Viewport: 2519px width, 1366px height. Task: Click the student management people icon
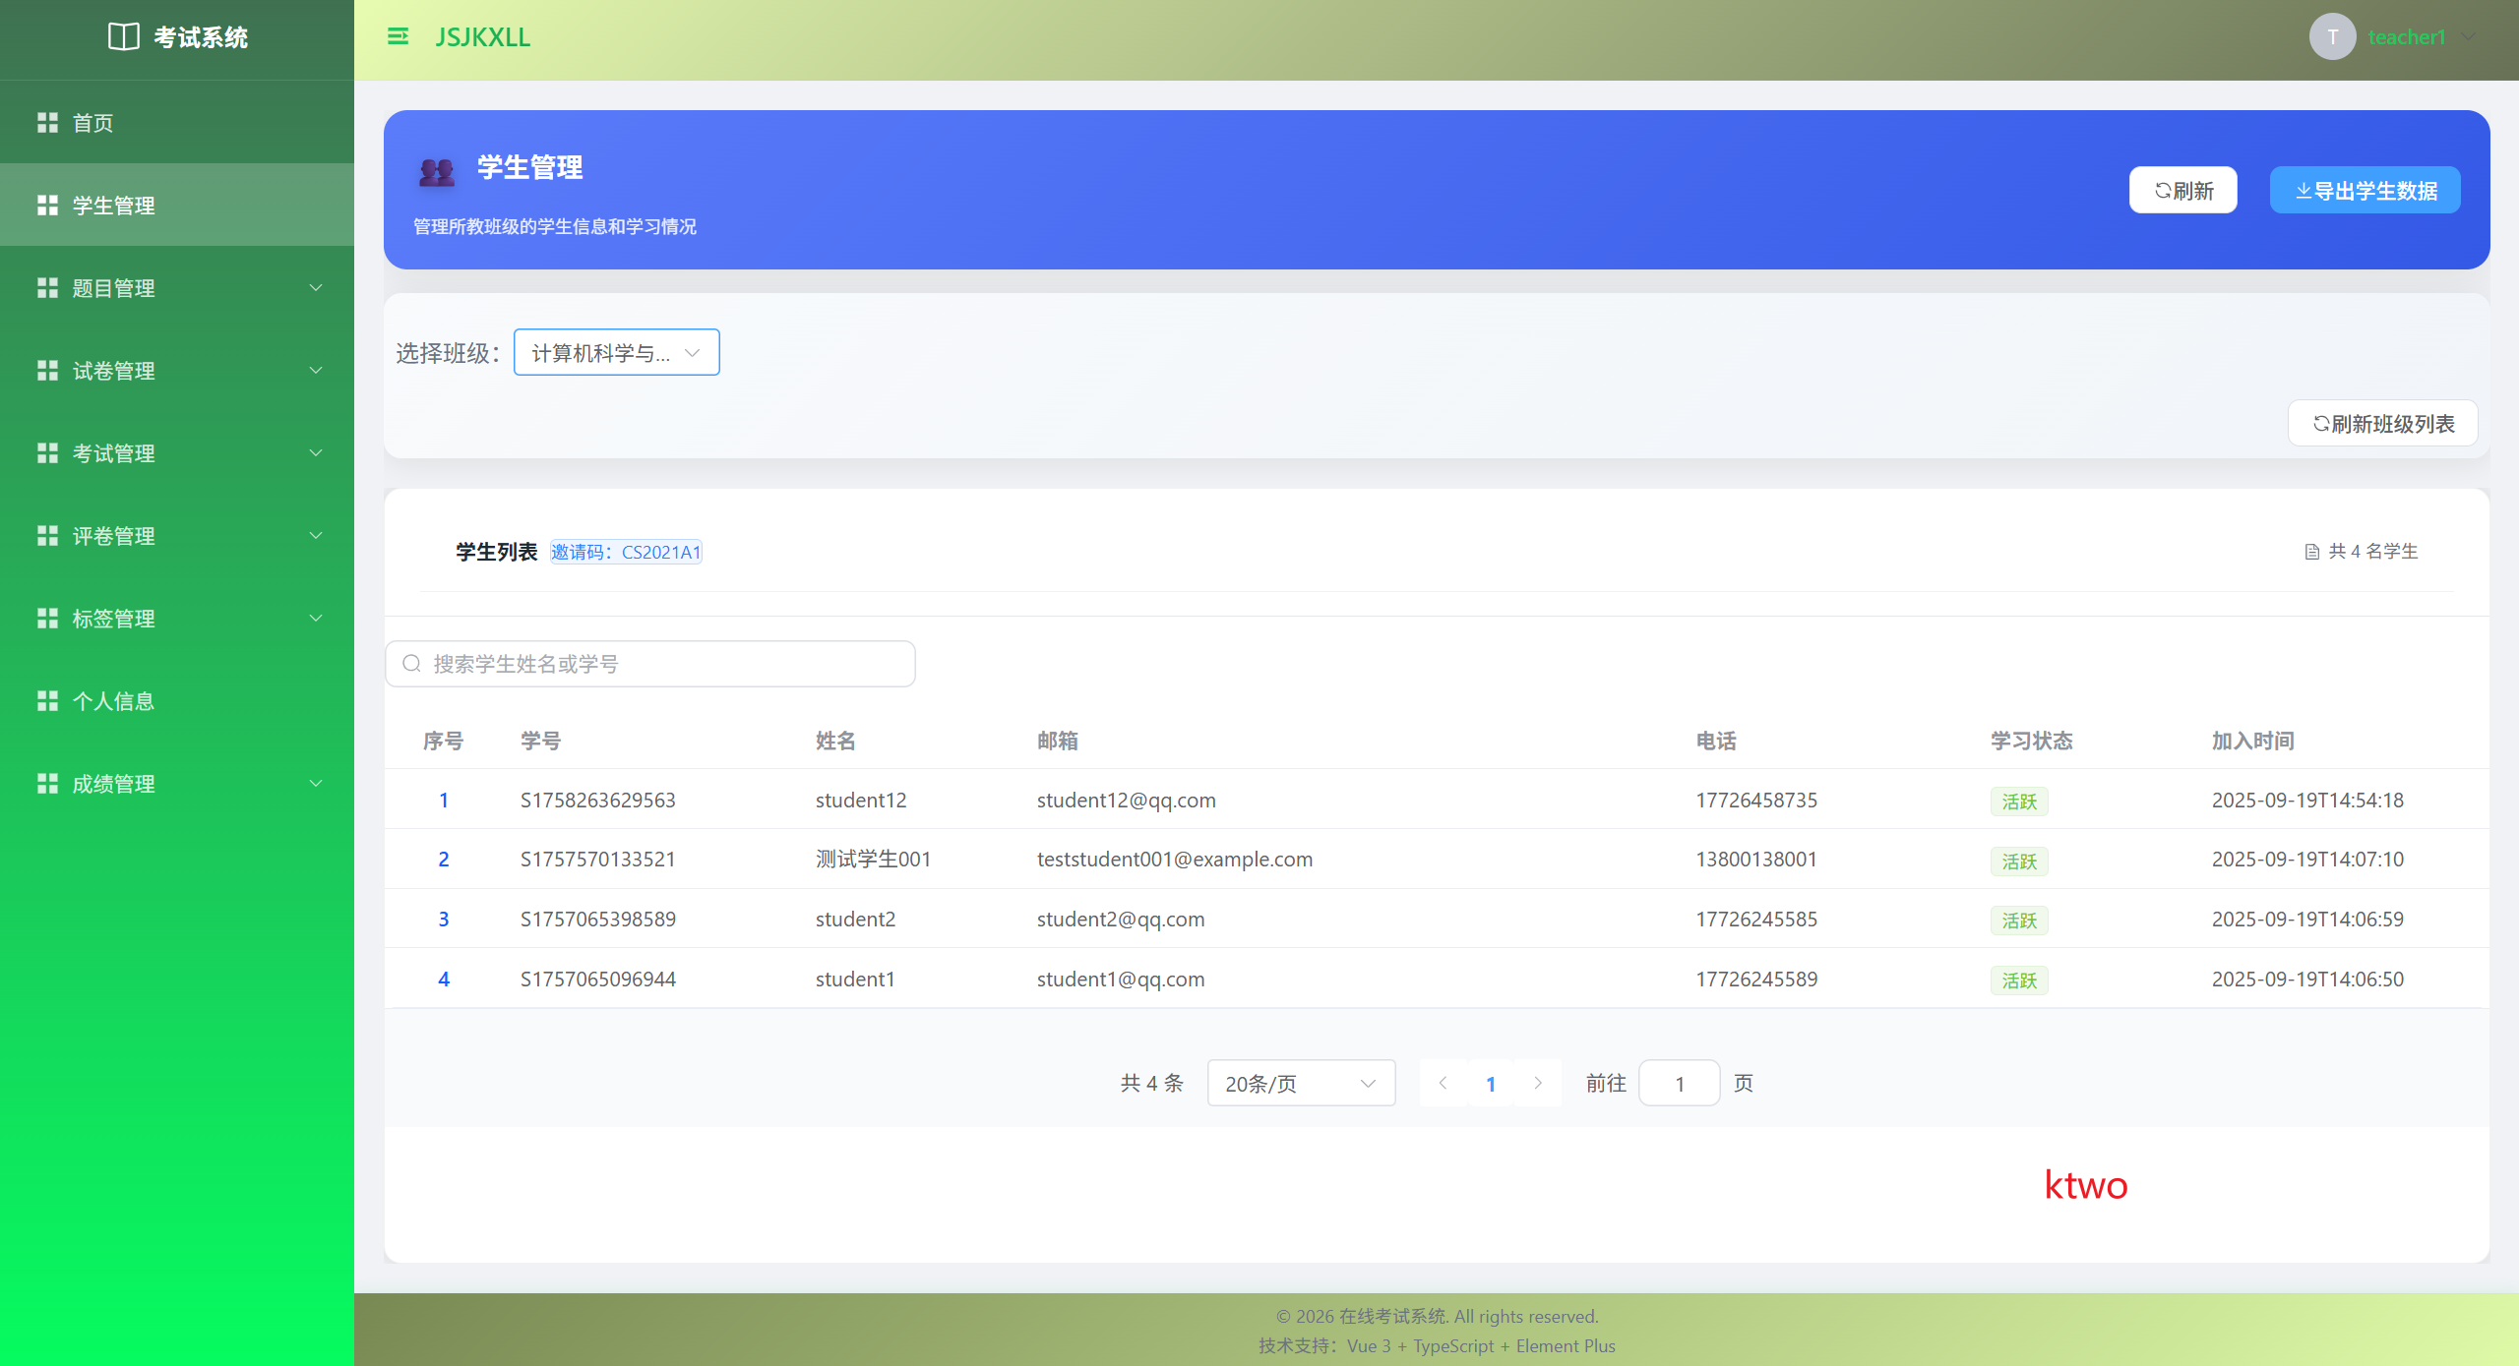coord(437,172)
